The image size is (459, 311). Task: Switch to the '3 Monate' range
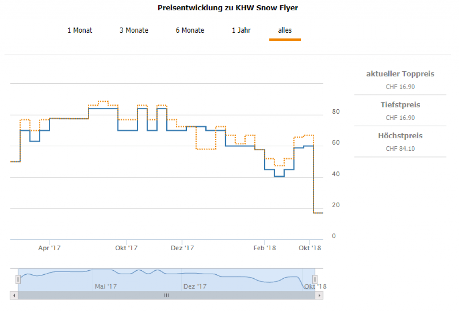click(134, 30)
